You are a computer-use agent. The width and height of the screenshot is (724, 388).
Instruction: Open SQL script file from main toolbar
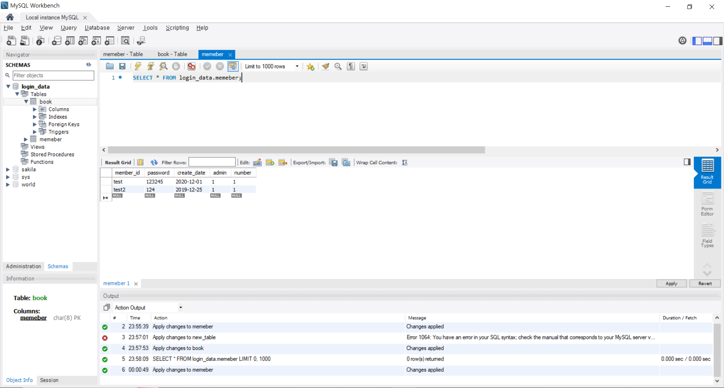[x=25, y=41]
